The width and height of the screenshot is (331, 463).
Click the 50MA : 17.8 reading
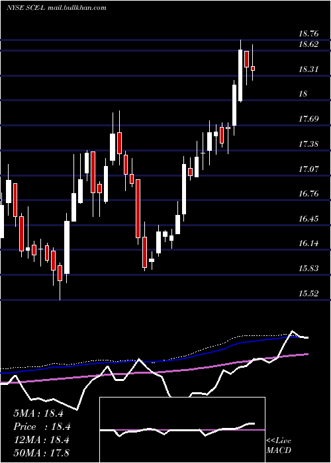41,452
